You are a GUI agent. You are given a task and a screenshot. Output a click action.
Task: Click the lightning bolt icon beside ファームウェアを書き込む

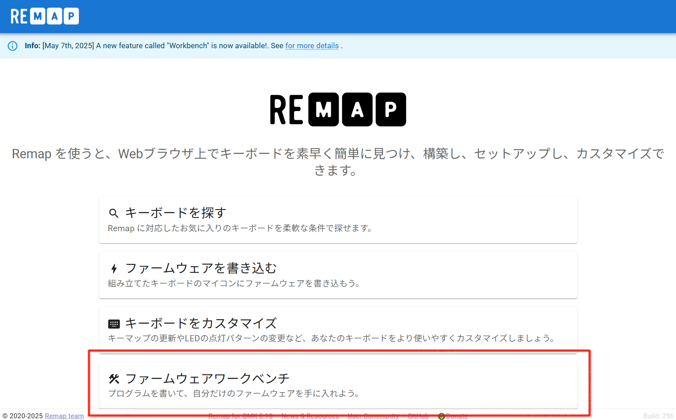coord(114,268)
